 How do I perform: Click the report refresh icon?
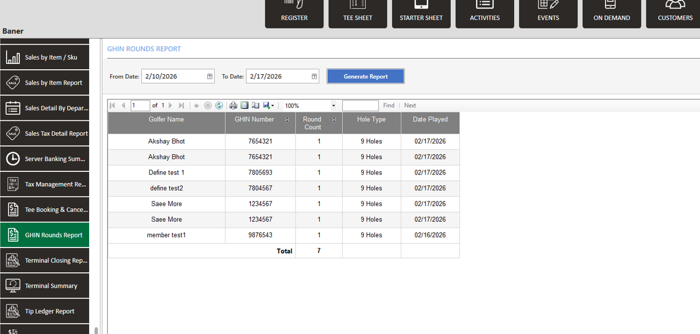219,106
